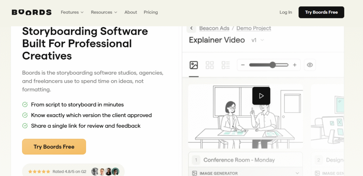Image resolution: width=363 pixels, height=176 pixels.
Task: Click the Conference Room - Monday frame title
Action: (239, 160)
